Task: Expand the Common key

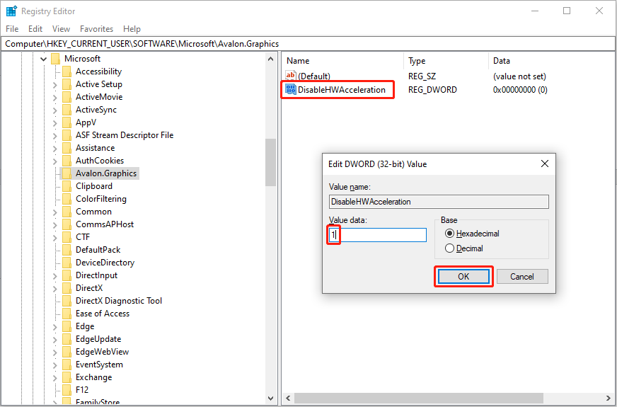Action: point(54,212)
